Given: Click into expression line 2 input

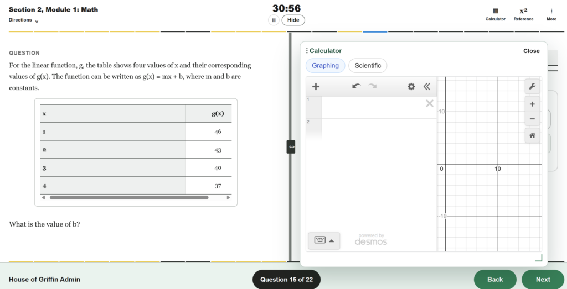Looking at the screenshot, I should click(x=379, y=129).
